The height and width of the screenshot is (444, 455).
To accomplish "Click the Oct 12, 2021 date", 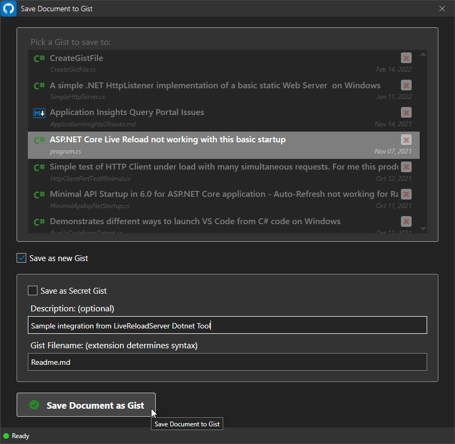I will pyautogui.click(x=394, y=179).
